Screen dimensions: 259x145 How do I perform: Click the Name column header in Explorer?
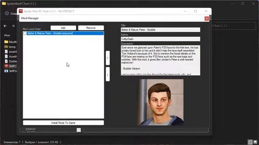click(x=7, y=35)
